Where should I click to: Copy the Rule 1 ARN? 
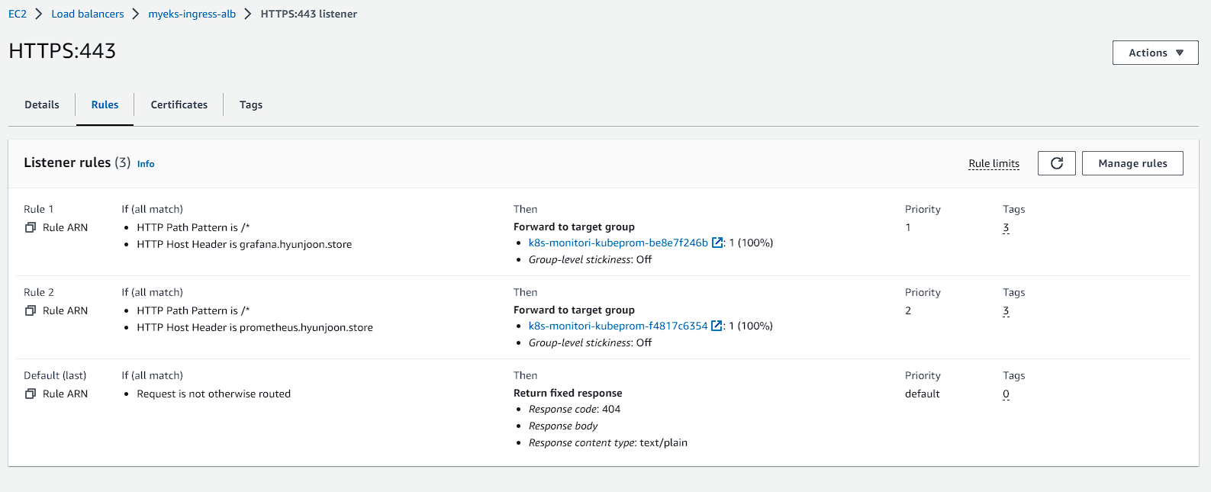coord(31,228)
